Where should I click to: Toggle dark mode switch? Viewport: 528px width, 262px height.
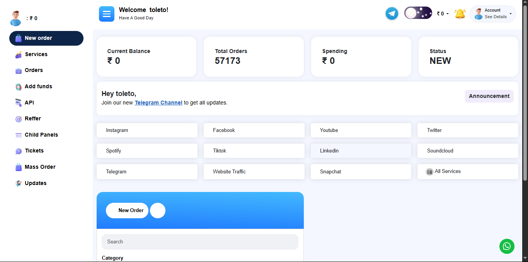418,13
